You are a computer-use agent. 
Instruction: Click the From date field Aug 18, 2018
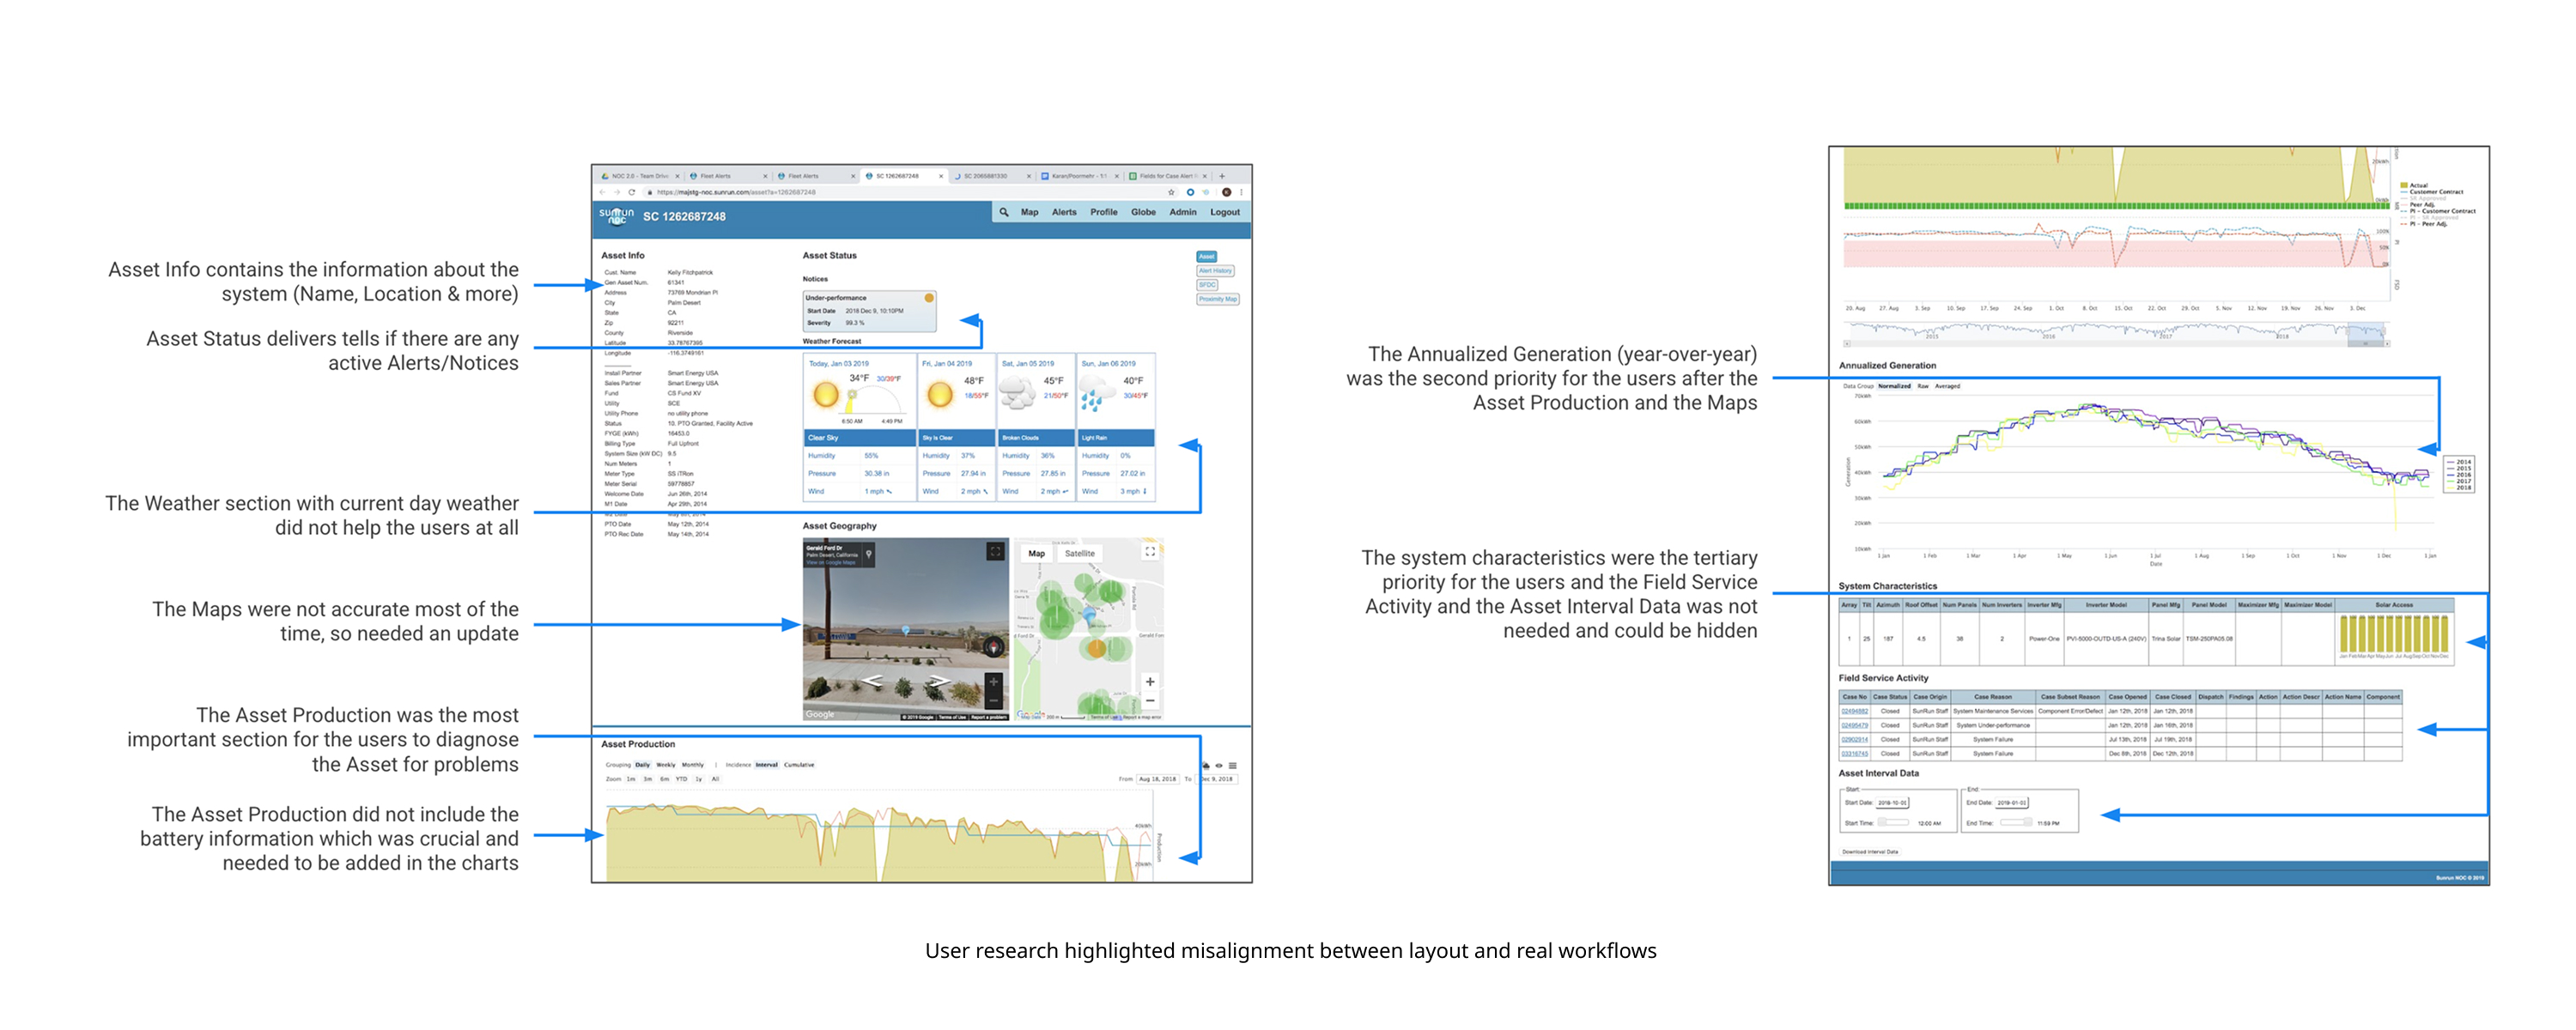pos(1156,779)
